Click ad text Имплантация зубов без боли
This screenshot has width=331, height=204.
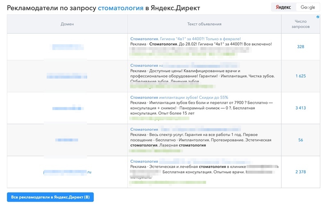[x=201, y=108]
